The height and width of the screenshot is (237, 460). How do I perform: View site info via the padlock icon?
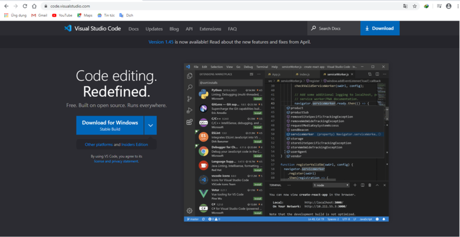pyautogui.click(x=46, y=6)
